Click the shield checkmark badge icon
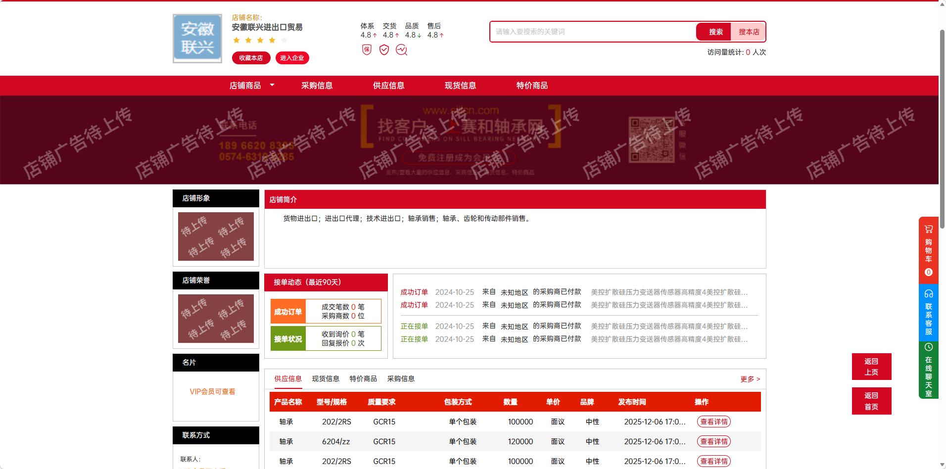Screen dimensions: 946x469 coord(384,49)
